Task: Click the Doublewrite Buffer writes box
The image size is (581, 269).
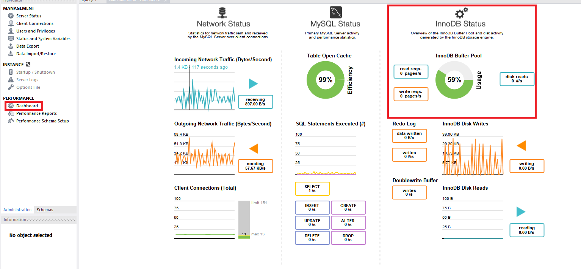Action: click(409, 193)
